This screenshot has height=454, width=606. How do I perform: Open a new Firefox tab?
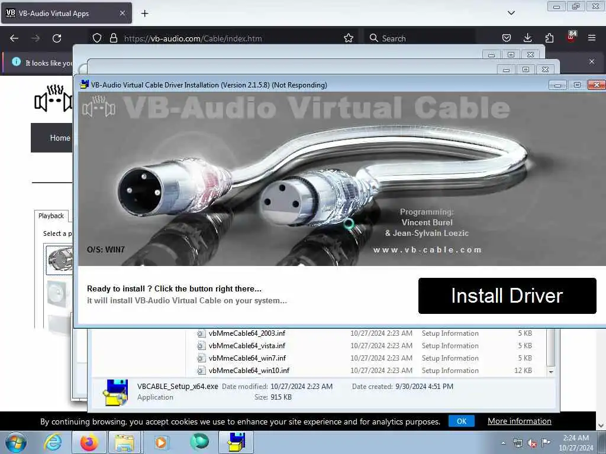point(144,14)
